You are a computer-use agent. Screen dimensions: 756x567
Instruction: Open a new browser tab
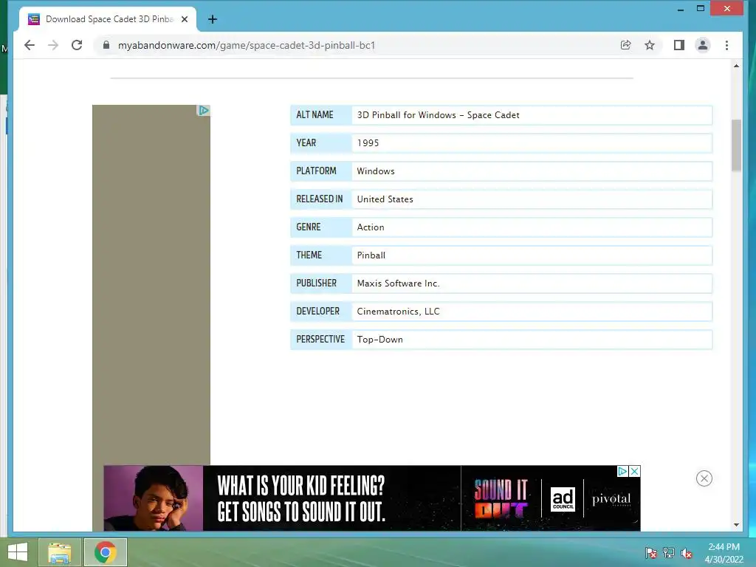coord(213,19)
